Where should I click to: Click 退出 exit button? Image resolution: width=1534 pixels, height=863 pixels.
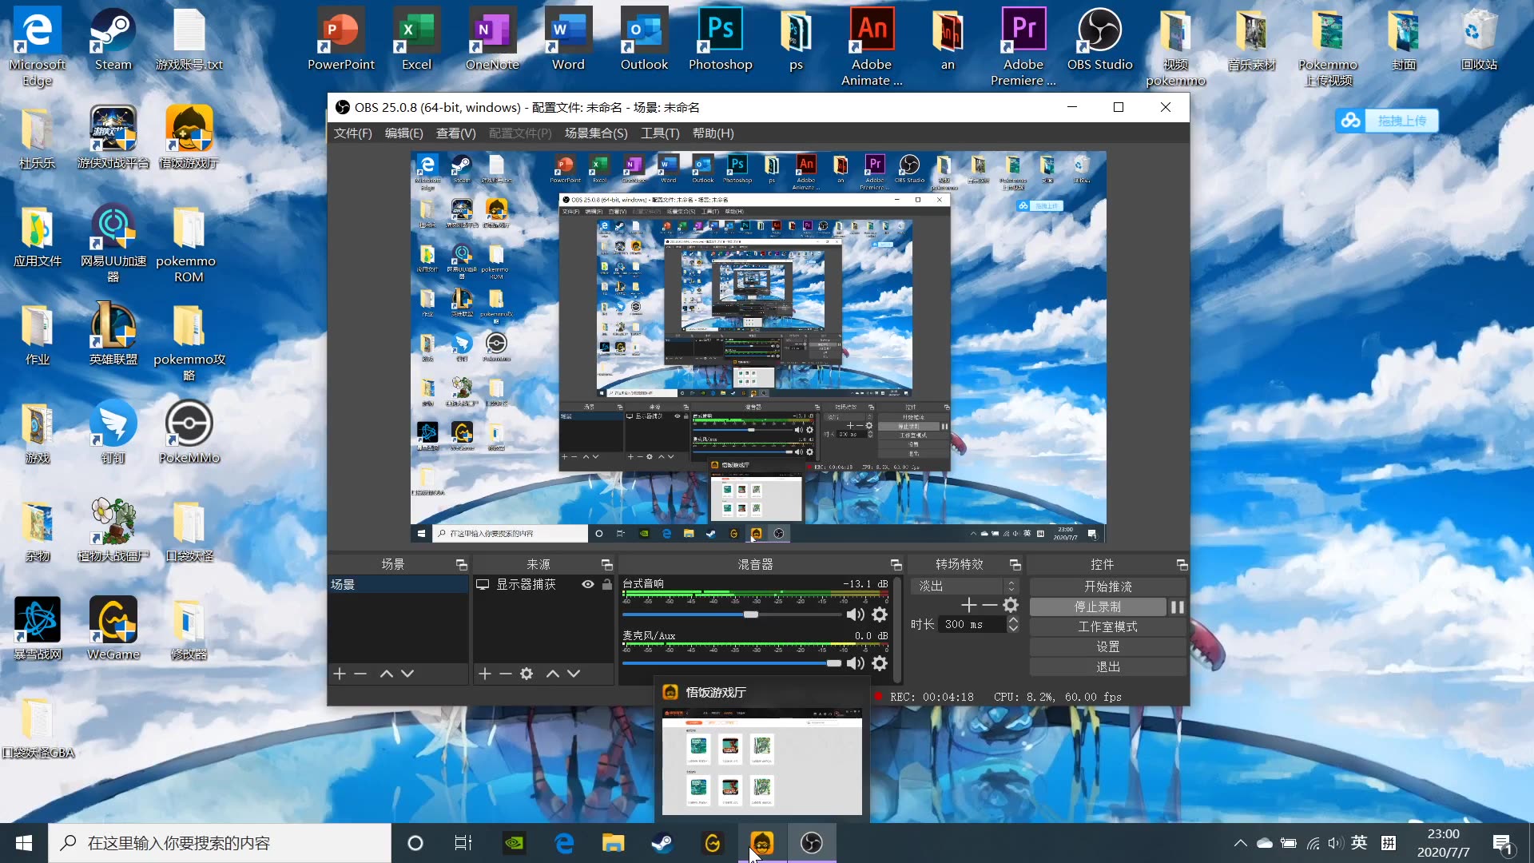1107,666
